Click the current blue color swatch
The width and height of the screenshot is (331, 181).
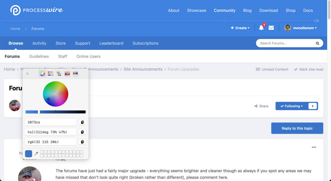[x=29, y=154]
